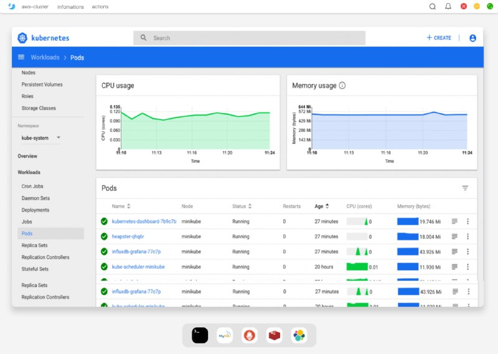
Task: Open the user account icon
Action: (472, 38)
